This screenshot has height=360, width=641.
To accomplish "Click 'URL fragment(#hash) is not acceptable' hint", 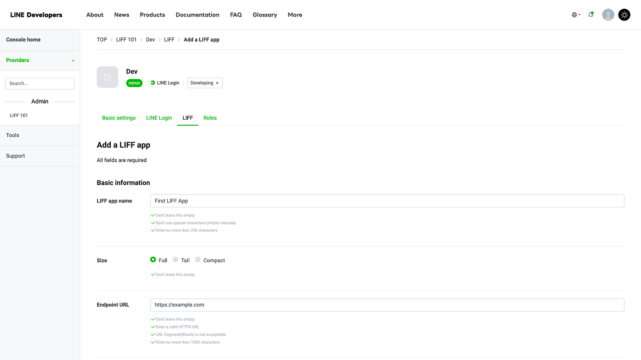I will pyautogui.click(x=191, y=334).
